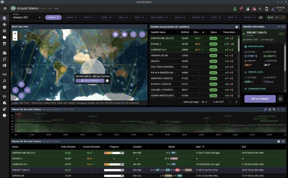288x178 pixels.
Task: Open the Group dropdown showing Amateur (97)
Action: pyautogui.click(x=27, y=18)
